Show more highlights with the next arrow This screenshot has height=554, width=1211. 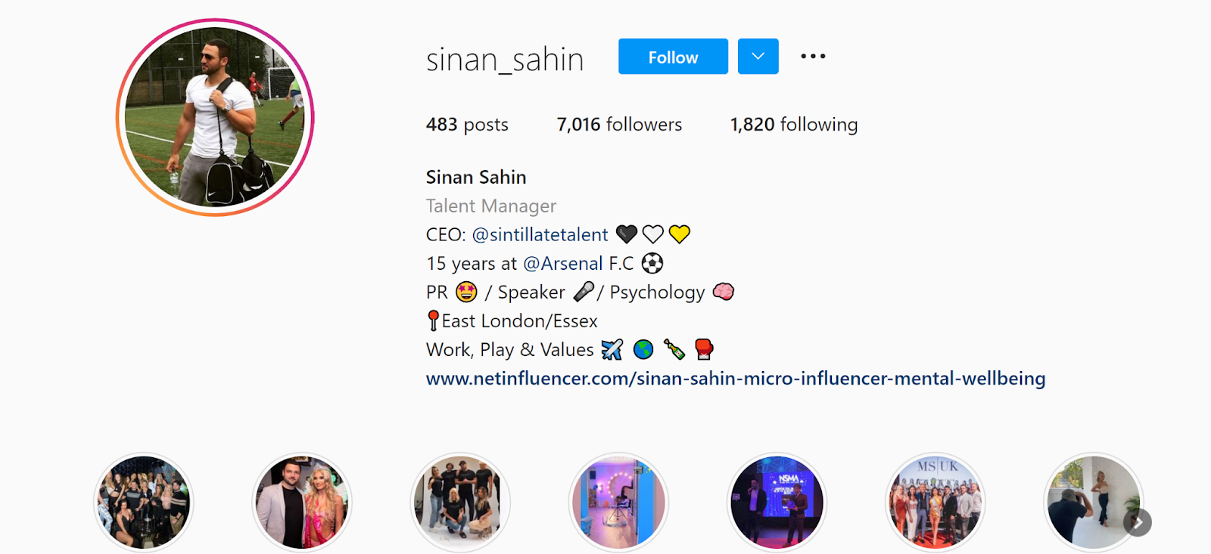click(x=1138, y=522)
